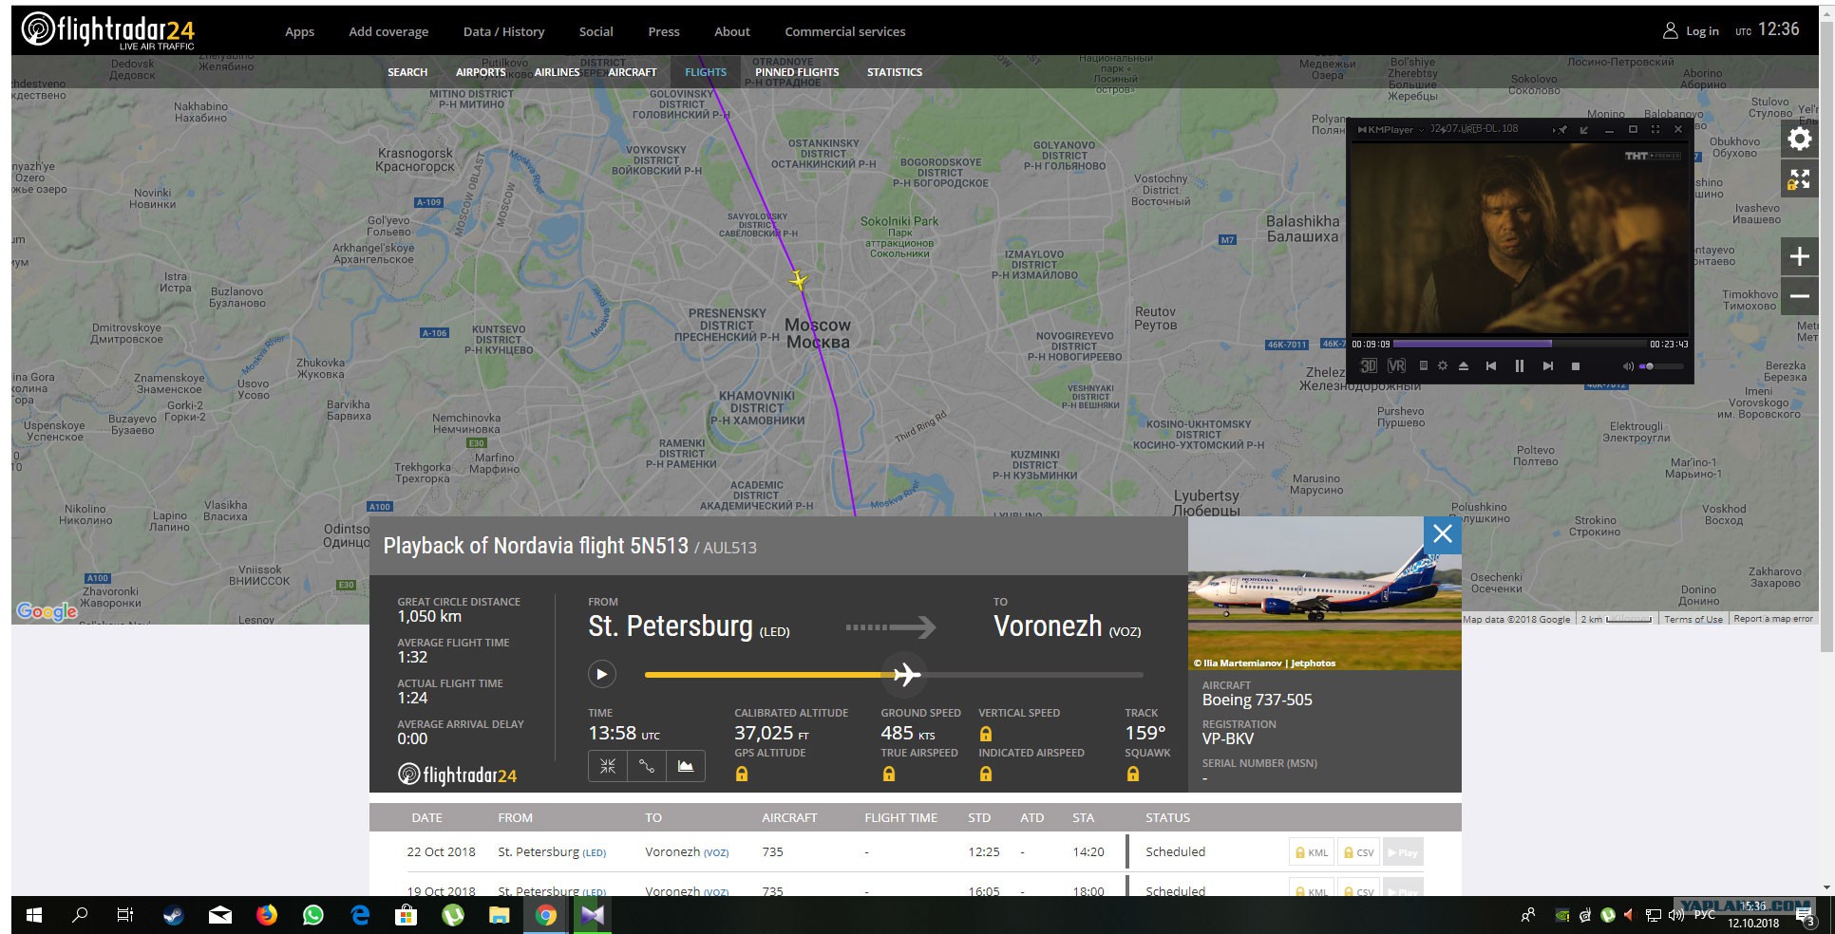This screenshot has height=934, width=1835.
Task: Click the True Airspeed lock icon
Action: pos(889,775)
